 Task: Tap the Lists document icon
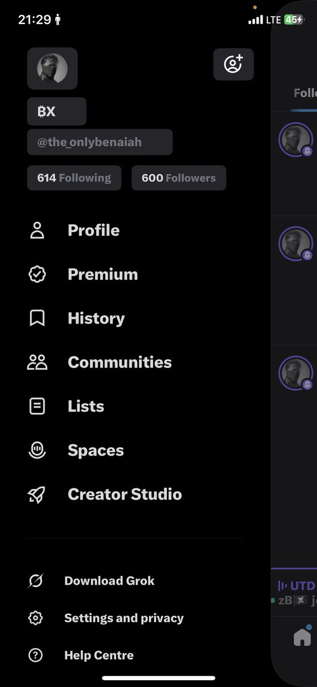point(37,406)
